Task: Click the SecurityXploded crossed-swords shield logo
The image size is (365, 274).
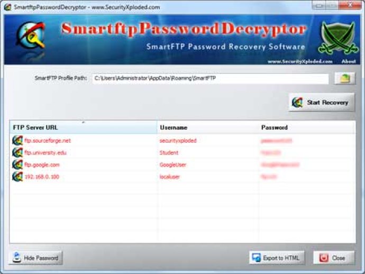Action: coord(338,37)
